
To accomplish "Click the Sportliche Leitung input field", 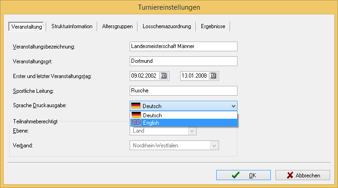I will coord(183,91).
